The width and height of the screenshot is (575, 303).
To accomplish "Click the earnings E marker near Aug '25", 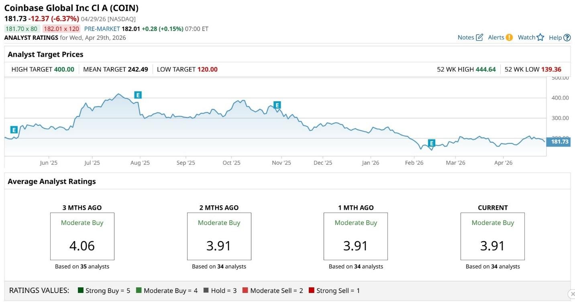I will coord(138,95).
